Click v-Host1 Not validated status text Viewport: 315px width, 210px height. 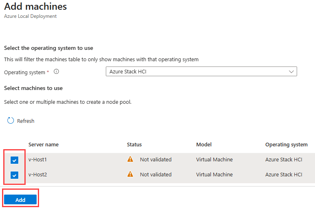(155, 159)
